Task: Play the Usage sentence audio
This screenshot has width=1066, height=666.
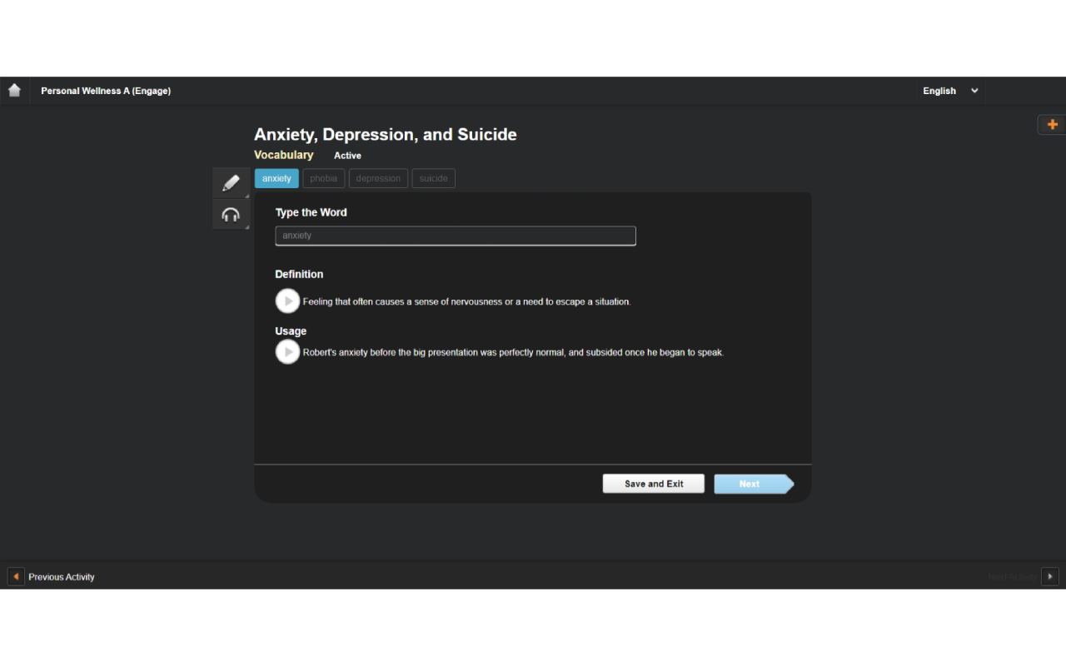Action: [287, 351]
